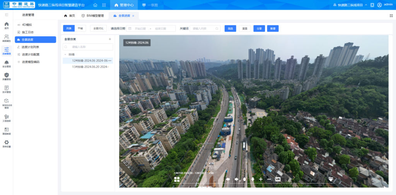Viewport: 396px width, 195px height.
Task: Add new category with plus icon beside 全景分类
Action: pos(110,39)
